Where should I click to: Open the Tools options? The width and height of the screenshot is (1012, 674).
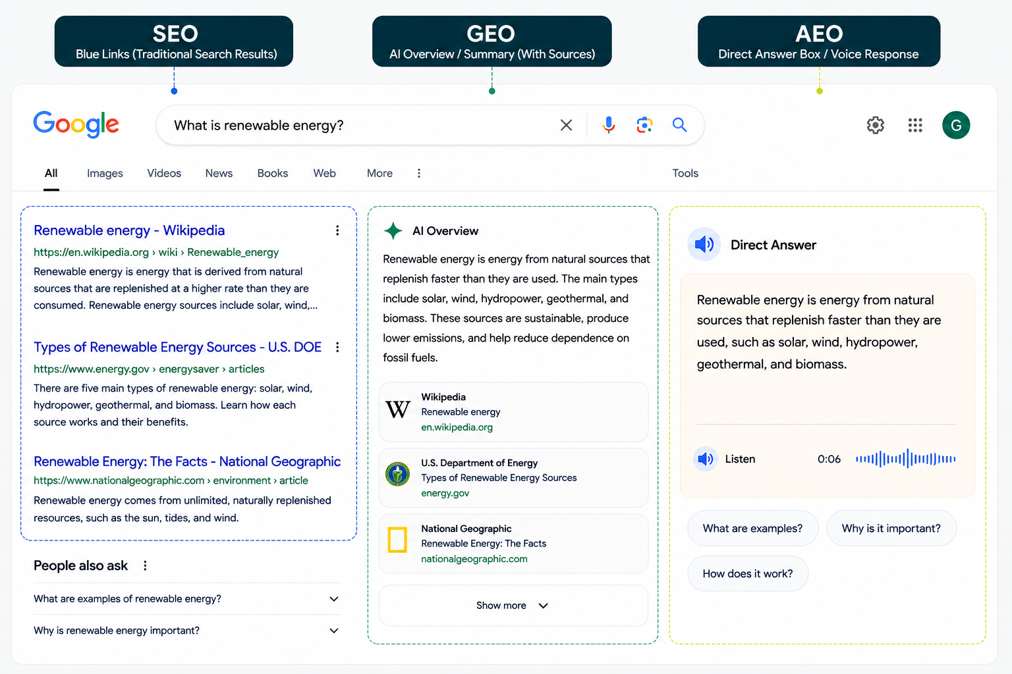685,173
